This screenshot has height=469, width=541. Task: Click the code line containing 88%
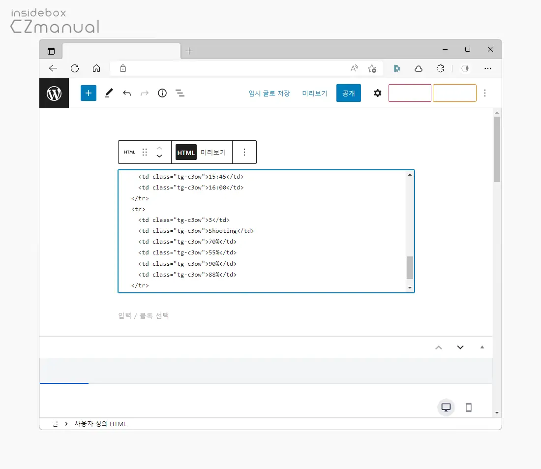click(187, 275)
